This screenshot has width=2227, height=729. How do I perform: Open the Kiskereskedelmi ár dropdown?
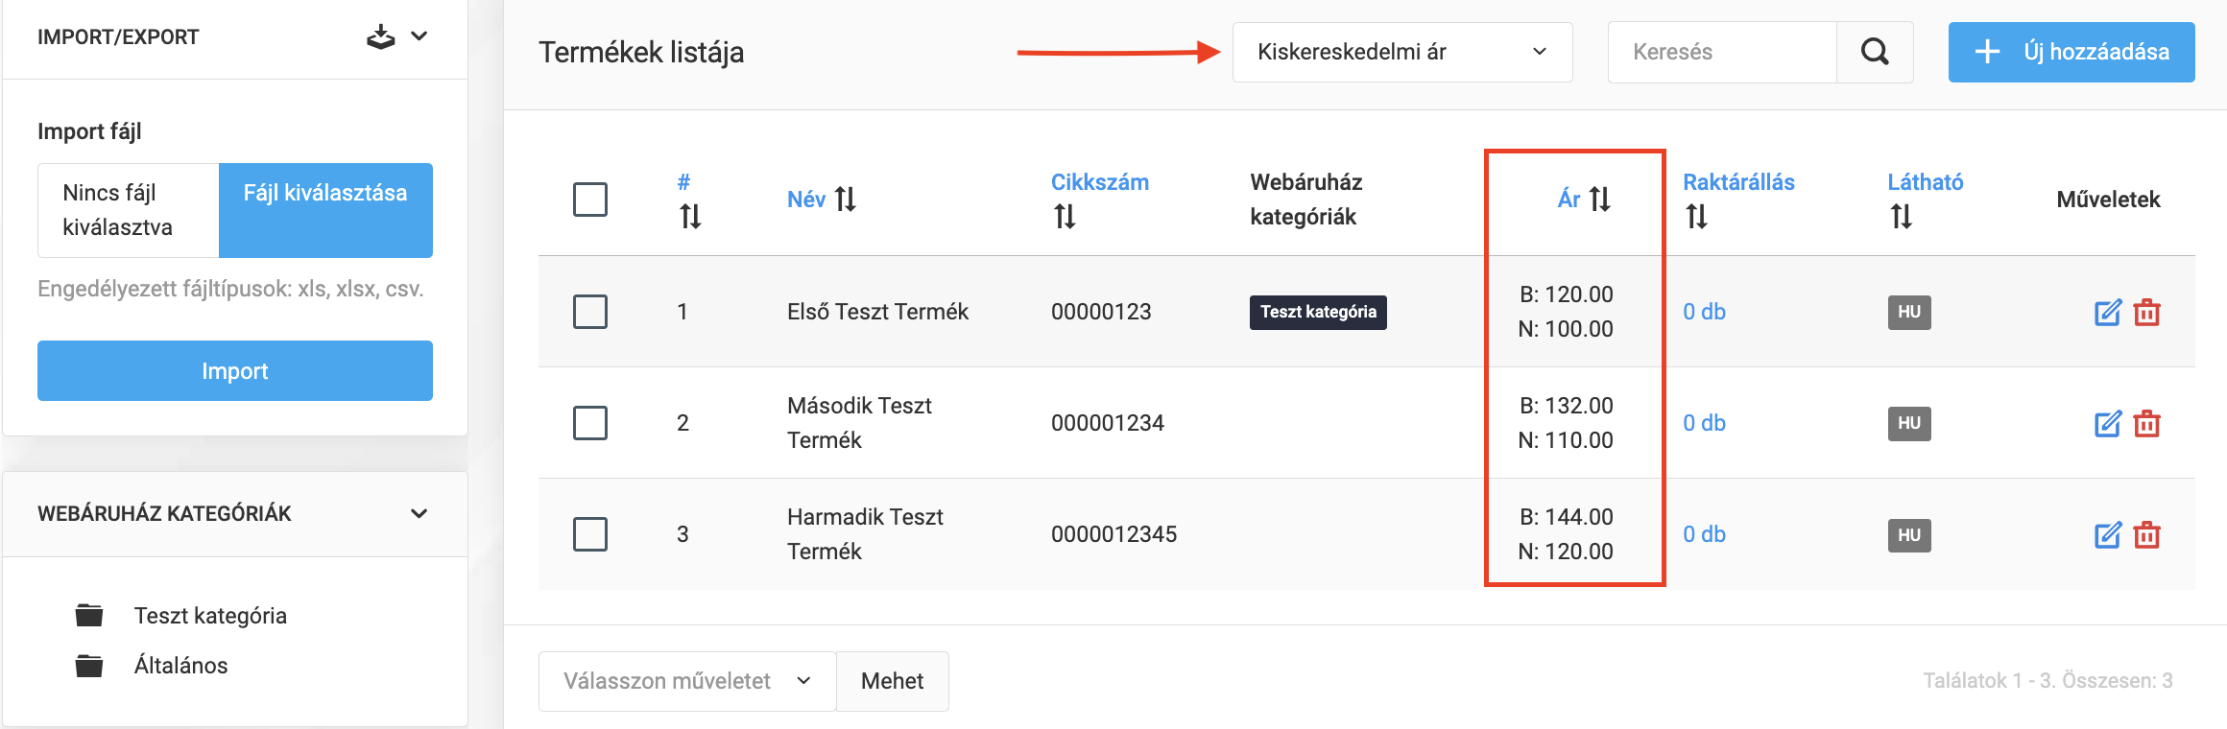(x=1402, y=52)
